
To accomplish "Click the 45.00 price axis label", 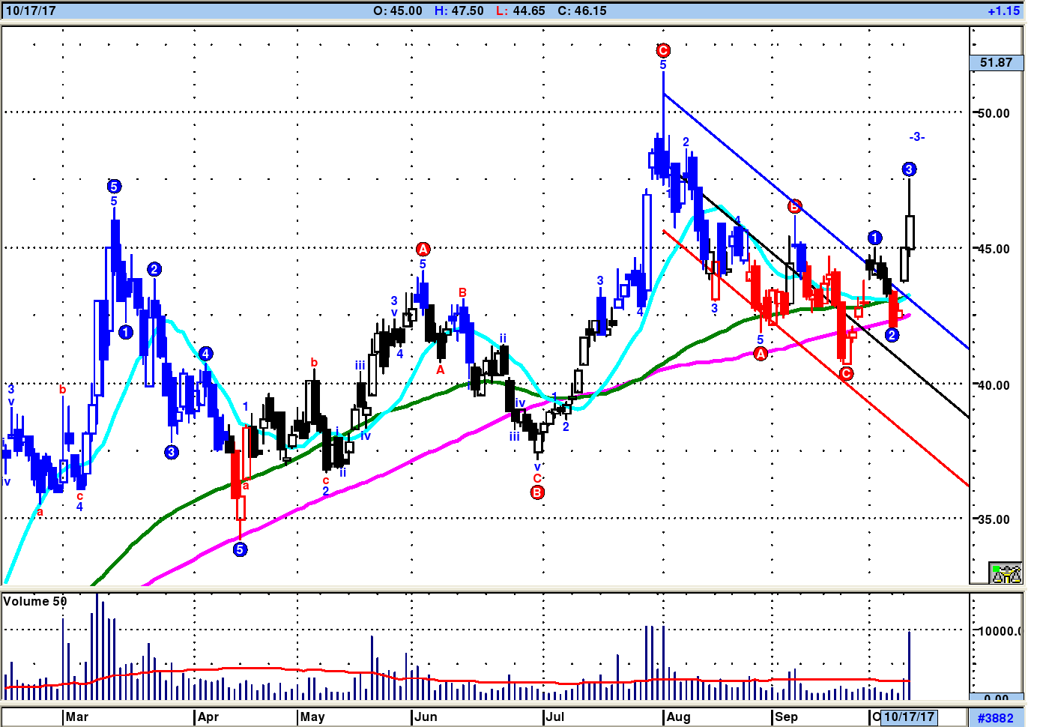I will click(994, 249).
